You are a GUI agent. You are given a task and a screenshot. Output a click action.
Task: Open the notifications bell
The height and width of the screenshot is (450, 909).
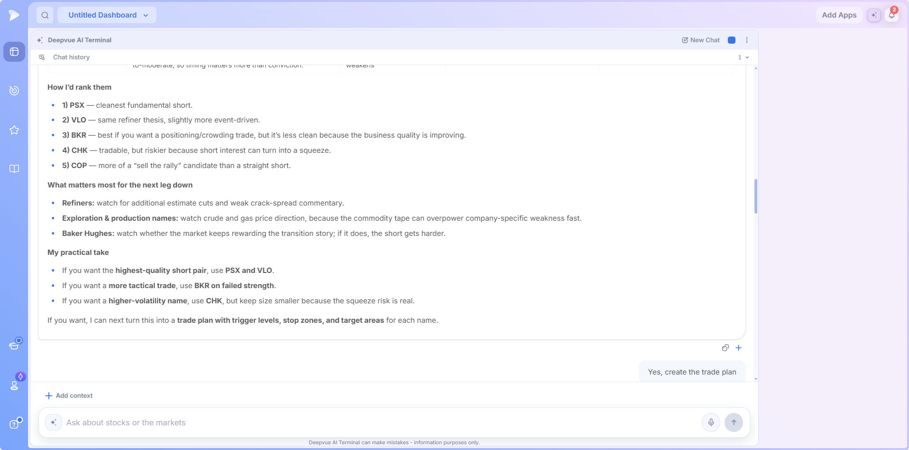892,15
